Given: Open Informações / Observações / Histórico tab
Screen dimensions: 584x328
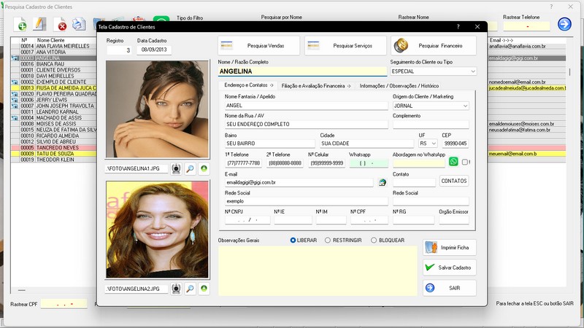Looking at the screenshot, I should click(x=399, y=85).
